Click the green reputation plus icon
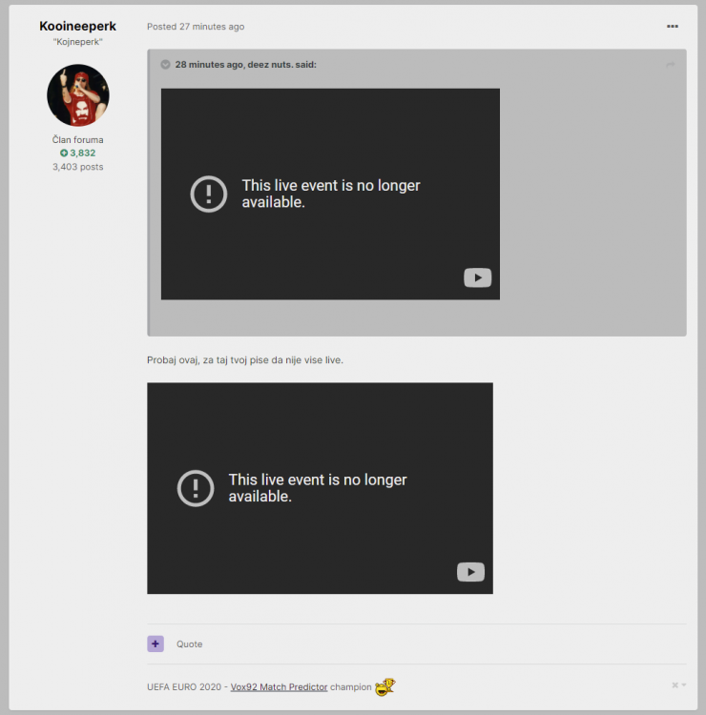 [64, 153]
